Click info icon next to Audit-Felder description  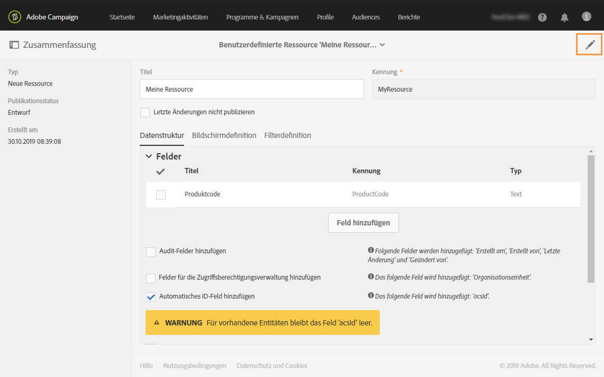(371, 251)
